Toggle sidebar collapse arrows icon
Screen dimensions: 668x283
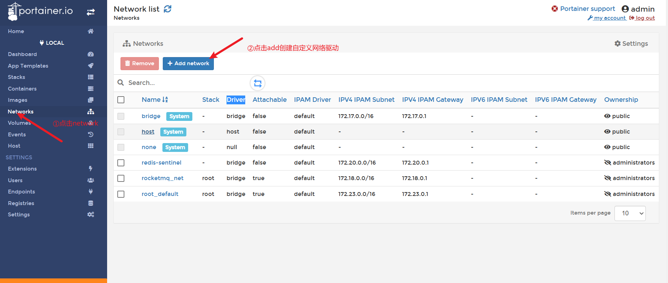pos(91,12)
